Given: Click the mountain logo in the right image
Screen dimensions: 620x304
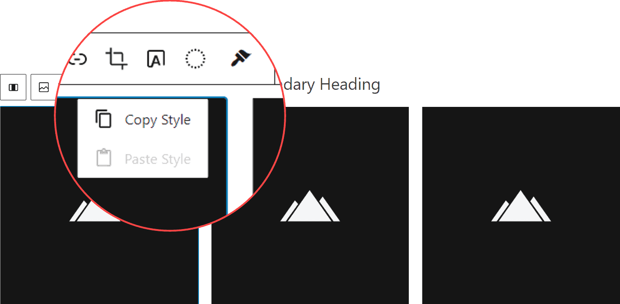Looking at the screenshot, I should 521,206.
